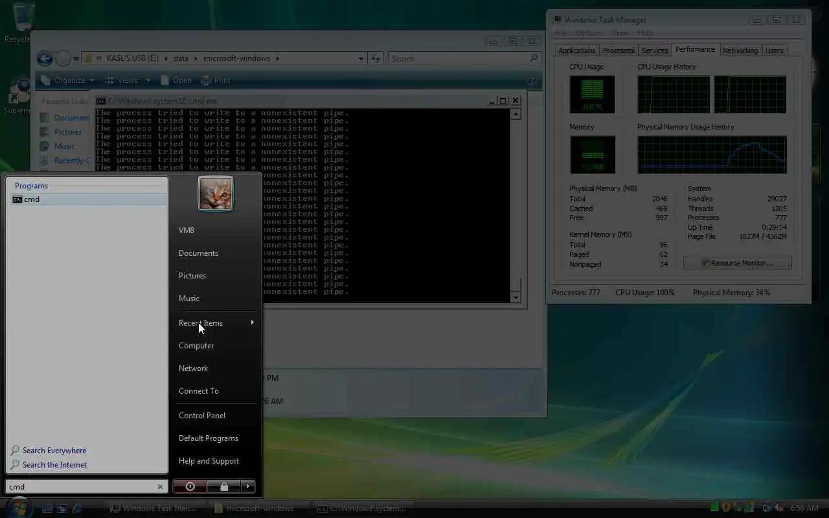
Task: Expand the shutdown options arrow
Action: coord(247,486)
